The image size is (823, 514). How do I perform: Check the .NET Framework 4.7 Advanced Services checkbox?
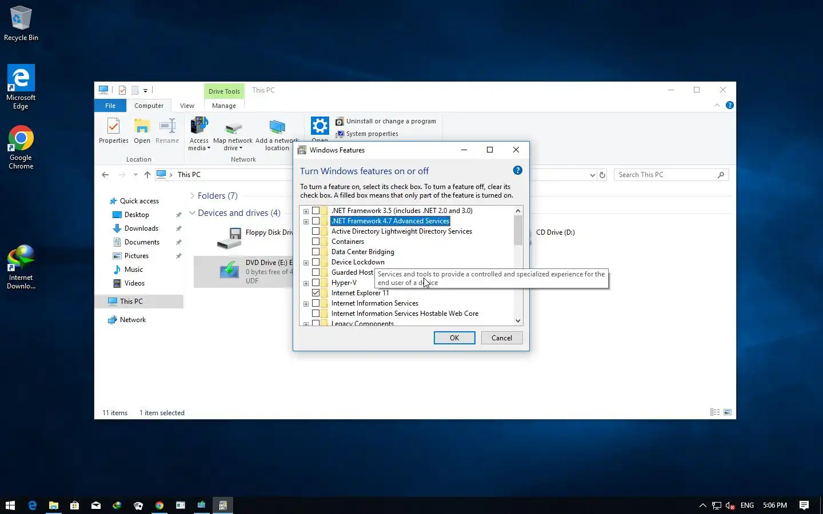point(315,221)
